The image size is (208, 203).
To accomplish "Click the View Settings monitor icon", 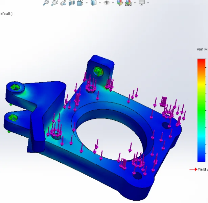I will pyautogui.click(x=141, y=3).
